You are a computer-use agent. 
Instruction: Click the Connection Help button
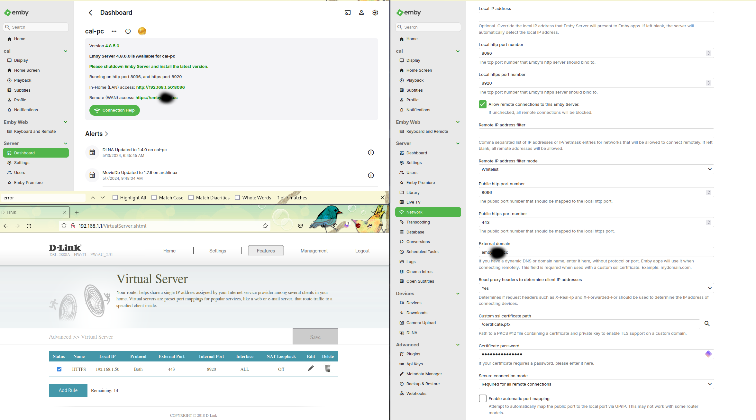click(x=114, y=110)
